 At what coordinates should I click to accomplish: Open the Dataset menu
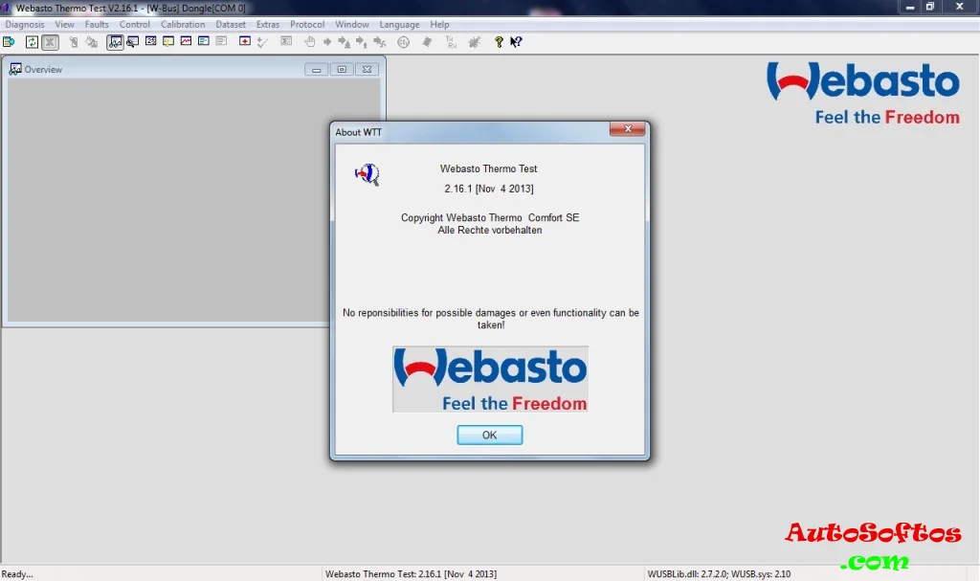coord(231,24)
